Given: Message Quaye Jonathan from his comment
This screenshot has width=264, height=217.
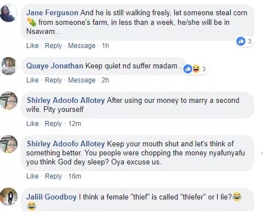Looking at the screenshot, I should pos(82,80).
